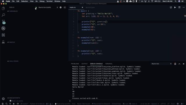Select Python 3.7.2 interpreter in status bar

pos(37,104)
